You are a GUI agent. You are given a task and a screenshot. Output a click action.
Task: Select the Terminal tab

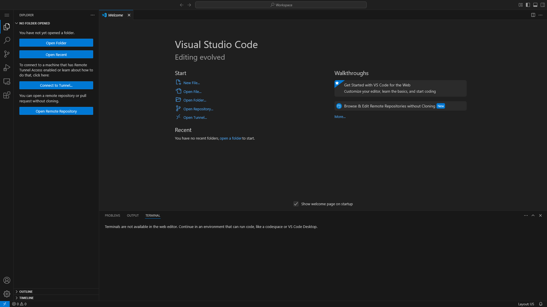153,215
